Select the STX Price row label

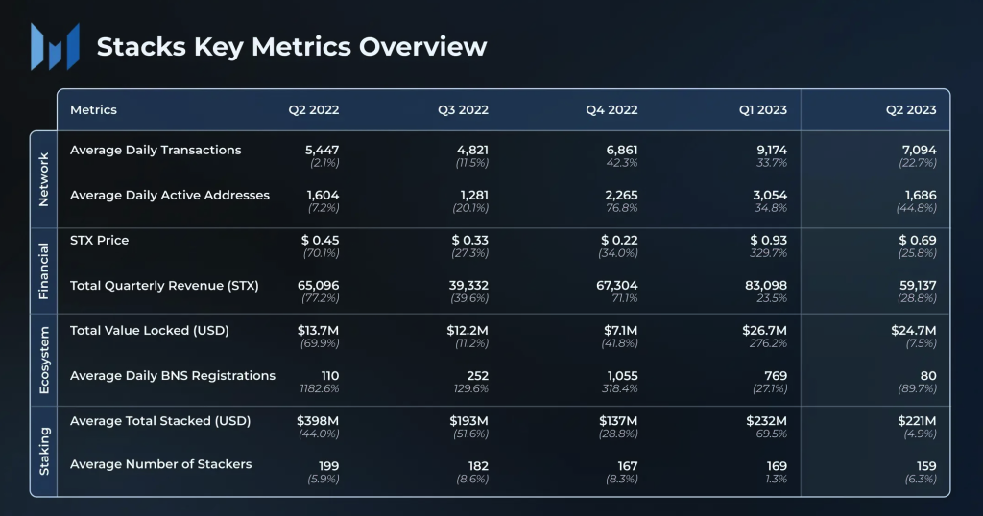[x=99, y=241]
